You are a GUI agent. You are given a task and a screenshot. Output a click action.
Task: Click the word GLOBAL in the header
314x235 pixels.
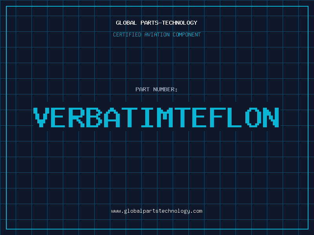[x=126, y=23]
